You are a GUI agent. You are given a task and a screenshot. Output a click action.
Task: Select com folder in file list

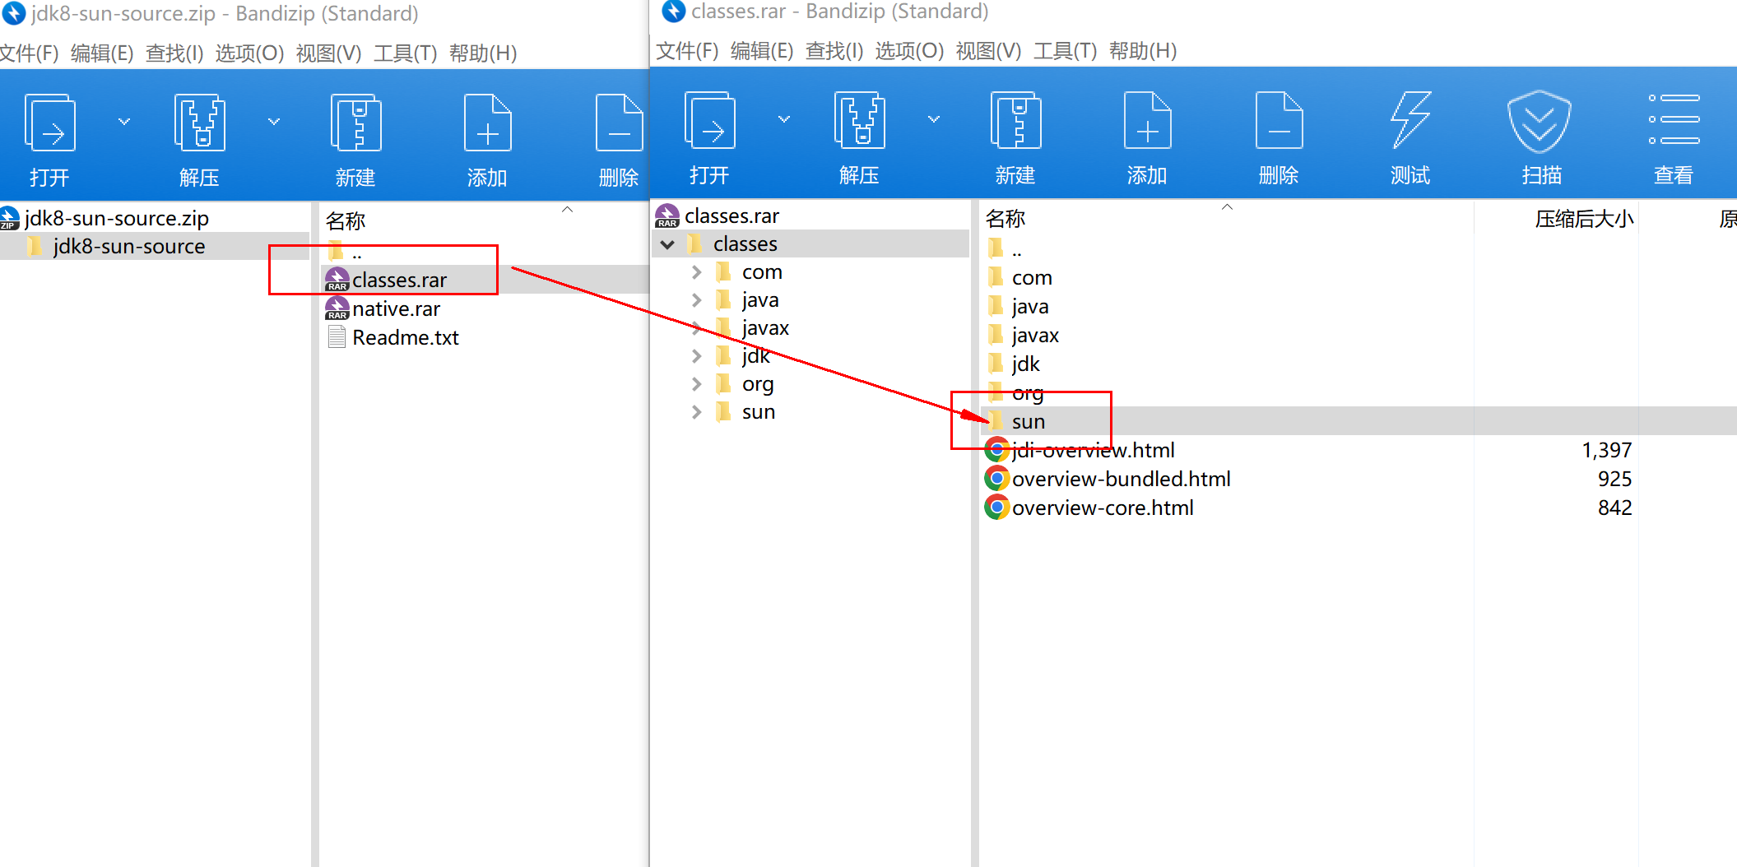(x=1032, y=278)
